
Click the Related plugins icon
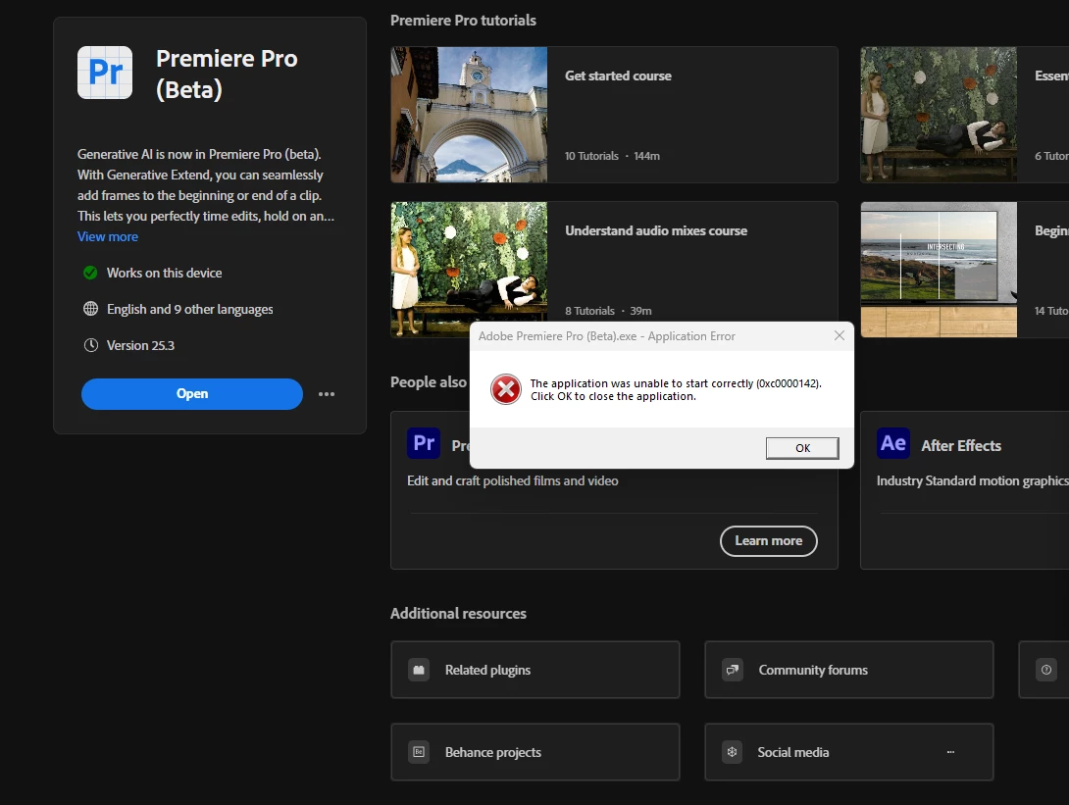419,670
